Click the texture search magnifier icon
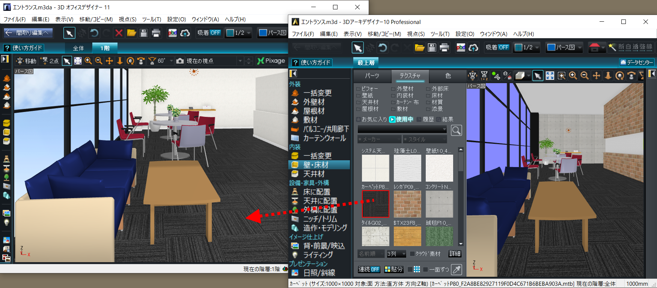 click(x=456, y=130)
